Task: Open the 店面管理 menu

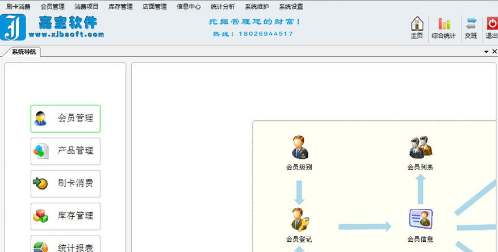Action: (154, 6)
